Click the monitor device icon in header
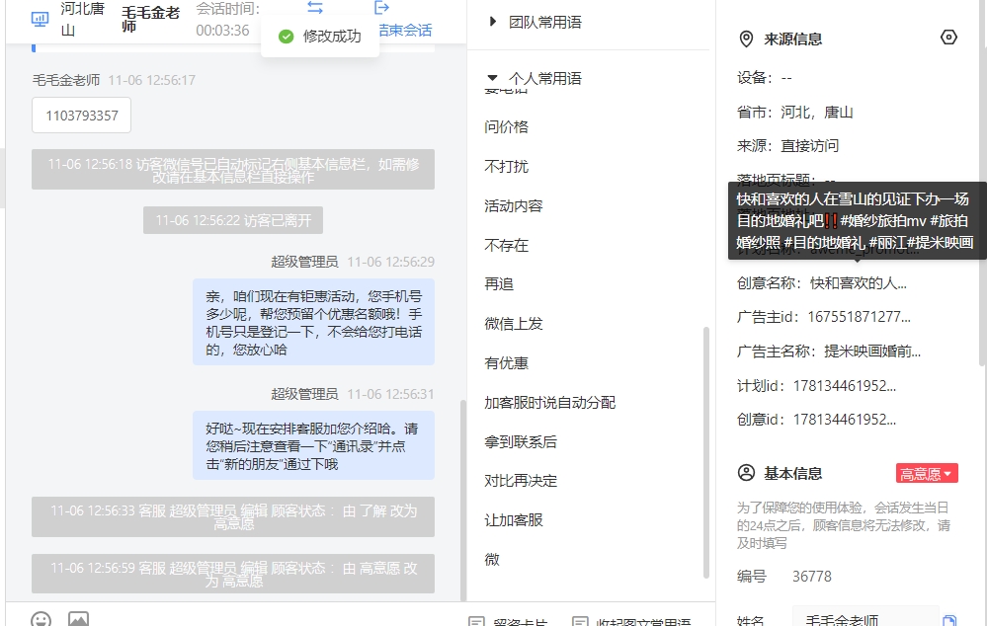 pyautogui.click(x=40, y=20)
